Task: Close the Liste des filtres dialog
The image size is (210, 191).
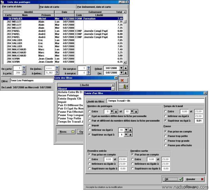Action: (116, 78)
